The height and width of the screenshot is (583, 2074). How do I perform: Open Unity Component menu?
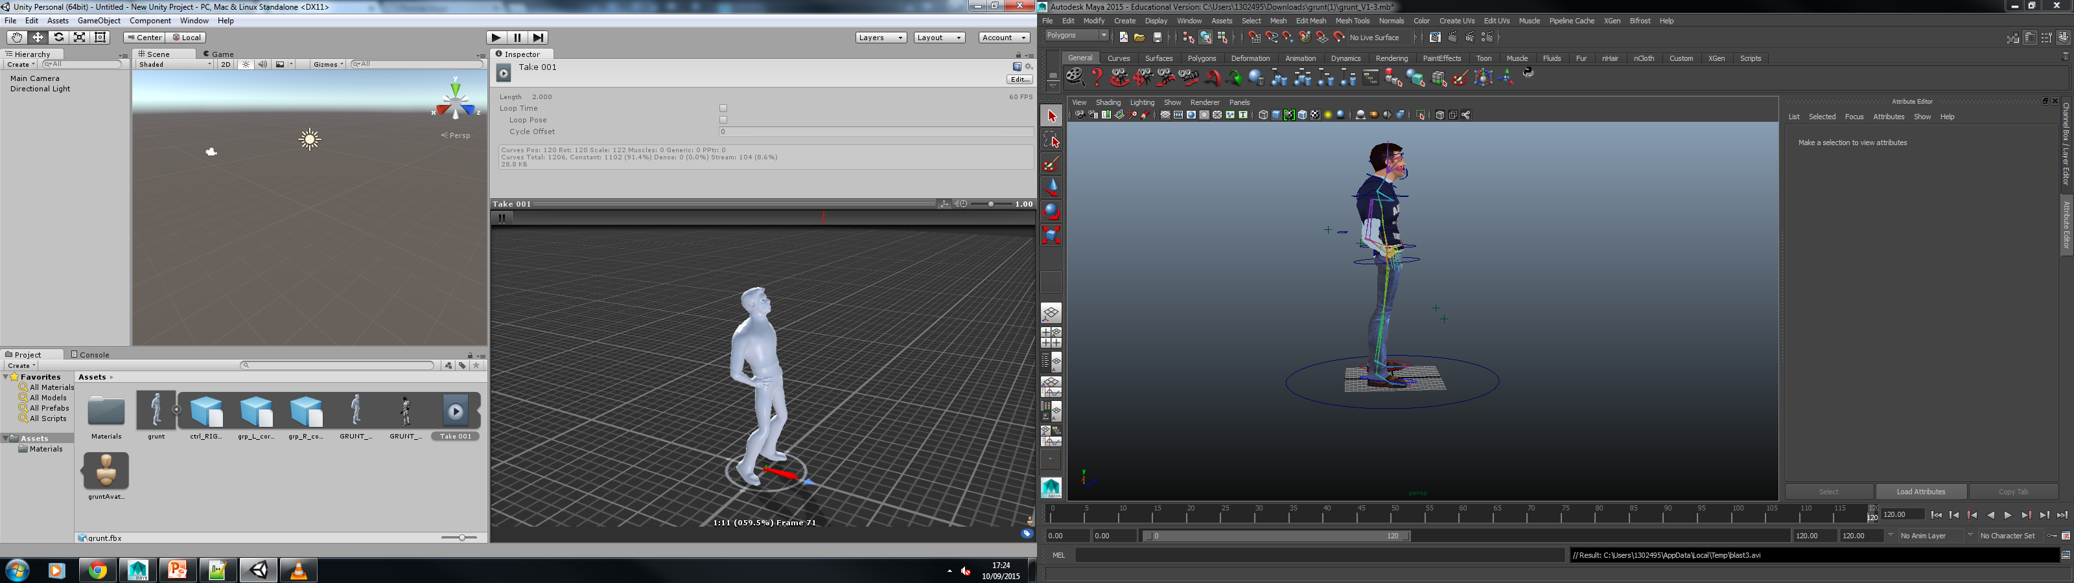click(150, 21)
